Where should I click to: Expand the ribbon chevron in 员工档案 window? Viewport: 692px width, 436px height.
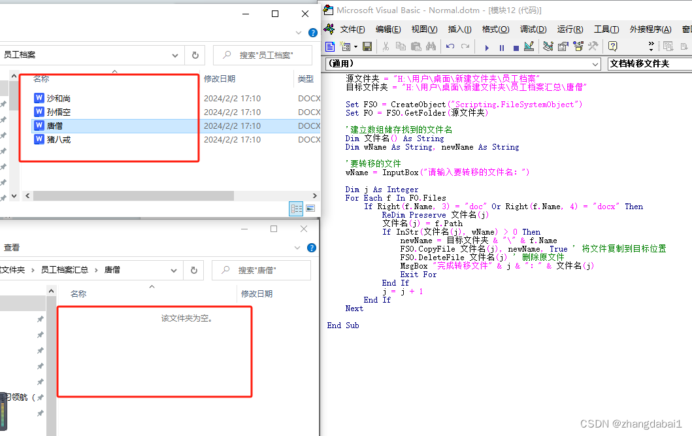[299, 33]
